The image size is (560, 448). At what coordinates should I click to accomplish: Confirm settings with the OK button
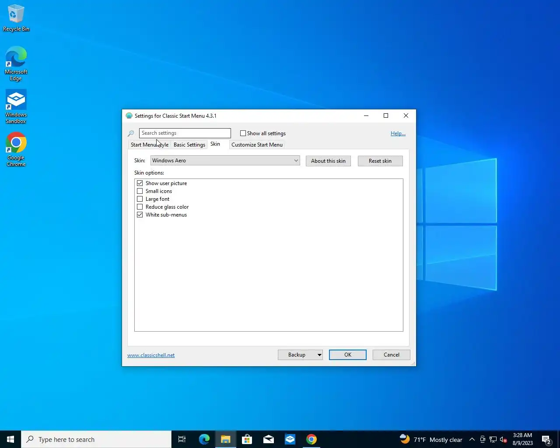[x=348, y=355]
